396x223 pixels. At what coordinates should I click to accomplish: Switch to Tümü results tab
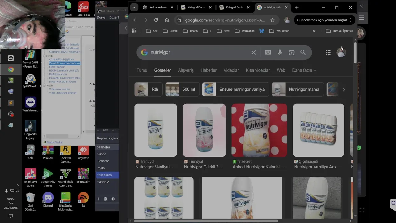coord(142,70)
